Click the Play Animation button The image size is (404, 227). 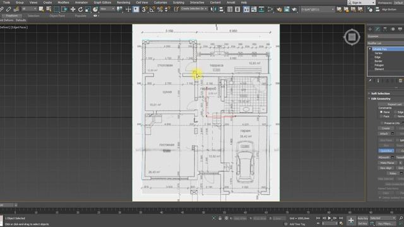(330, 218)
